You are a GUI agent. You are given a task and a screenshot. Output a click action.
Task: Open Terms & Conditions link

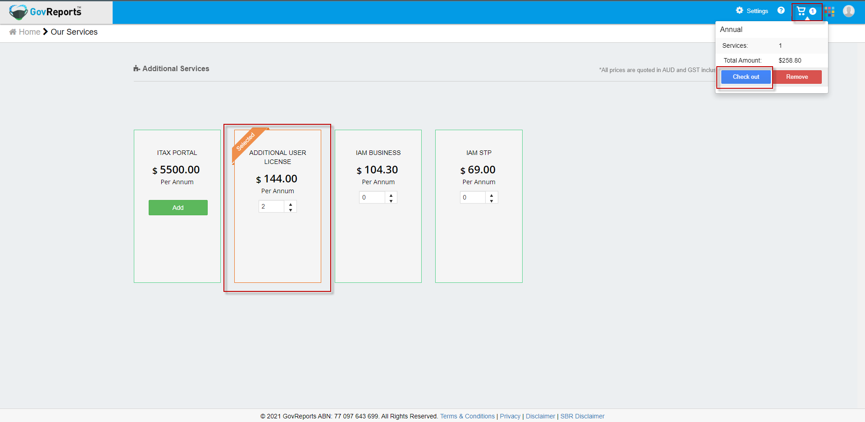pyautogui.click(x=467, y=416)
